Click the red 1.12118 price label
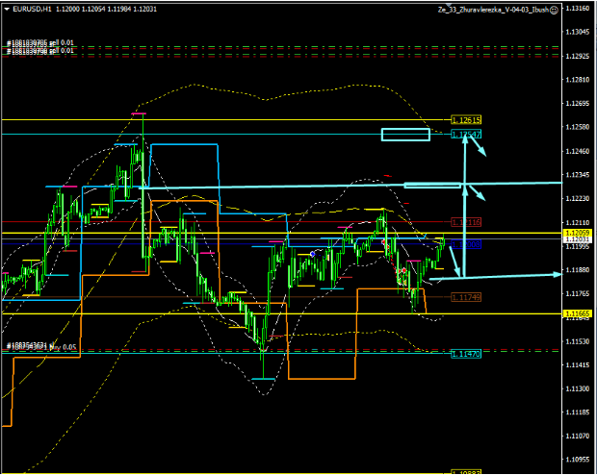597x475 pixels. pos(465,222)
